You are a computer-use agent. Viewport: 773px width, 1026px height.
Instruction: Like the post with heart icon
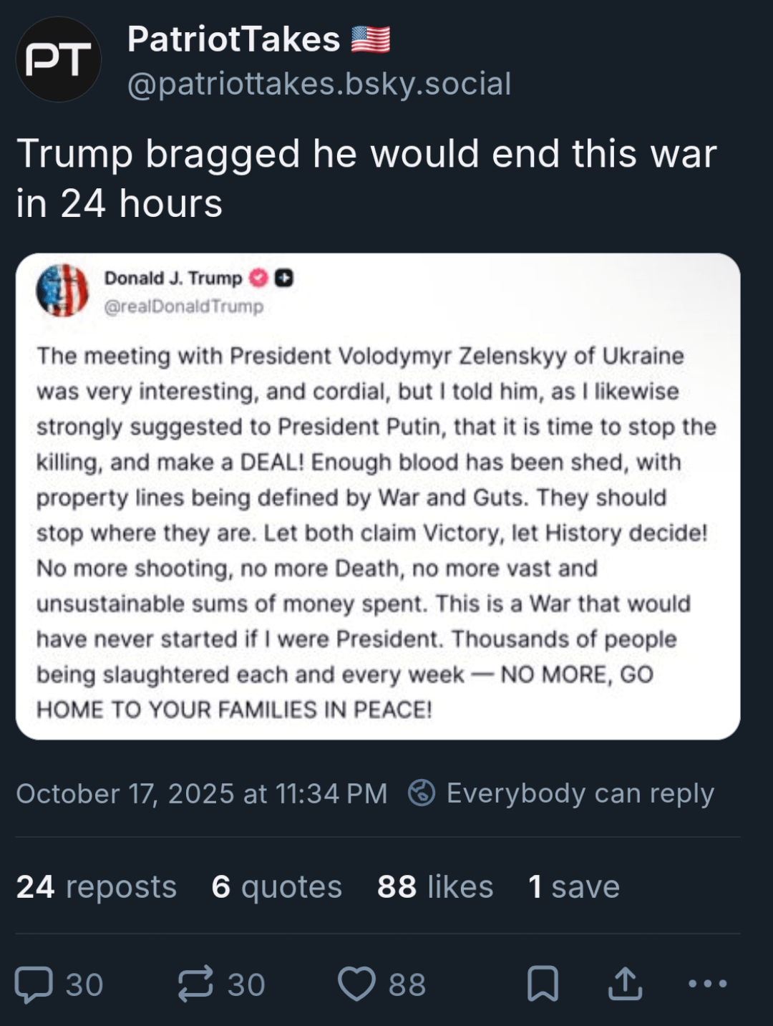356,984
